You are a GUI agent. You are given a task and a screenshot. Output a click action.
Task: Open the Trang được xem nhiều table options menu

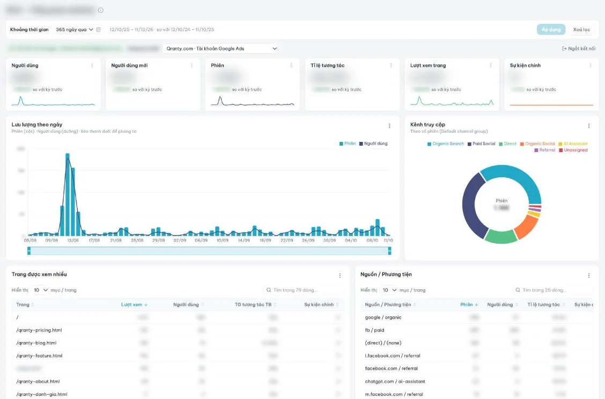coord(340,275)
